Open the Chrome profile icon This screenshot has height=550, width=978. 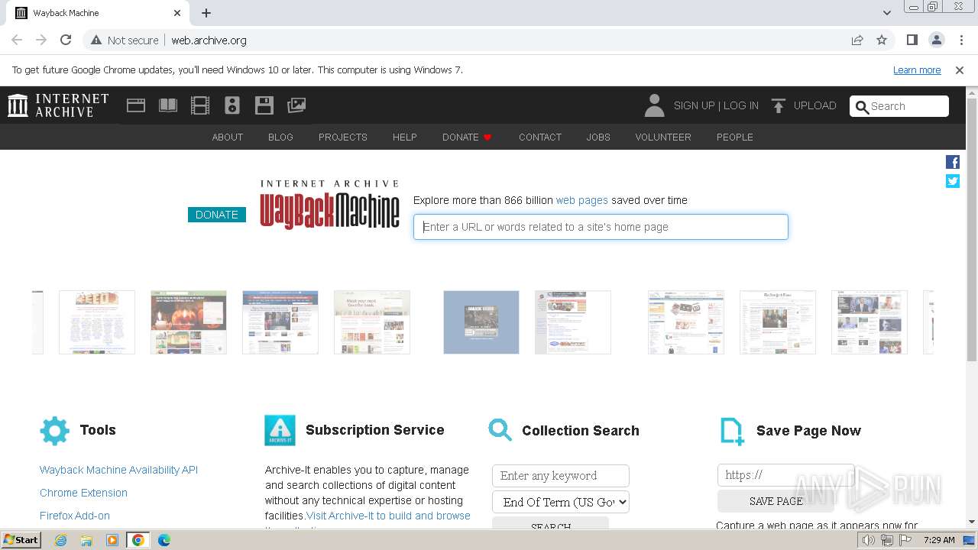937,40
